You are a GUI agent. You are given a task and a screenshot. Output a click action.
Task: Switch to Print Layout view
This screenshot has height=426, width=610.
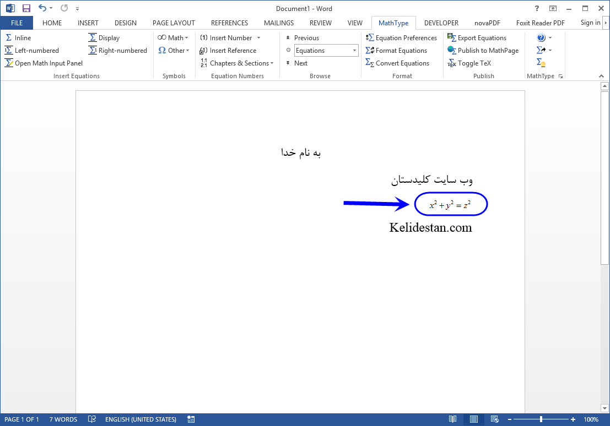[x=474, y=419]
